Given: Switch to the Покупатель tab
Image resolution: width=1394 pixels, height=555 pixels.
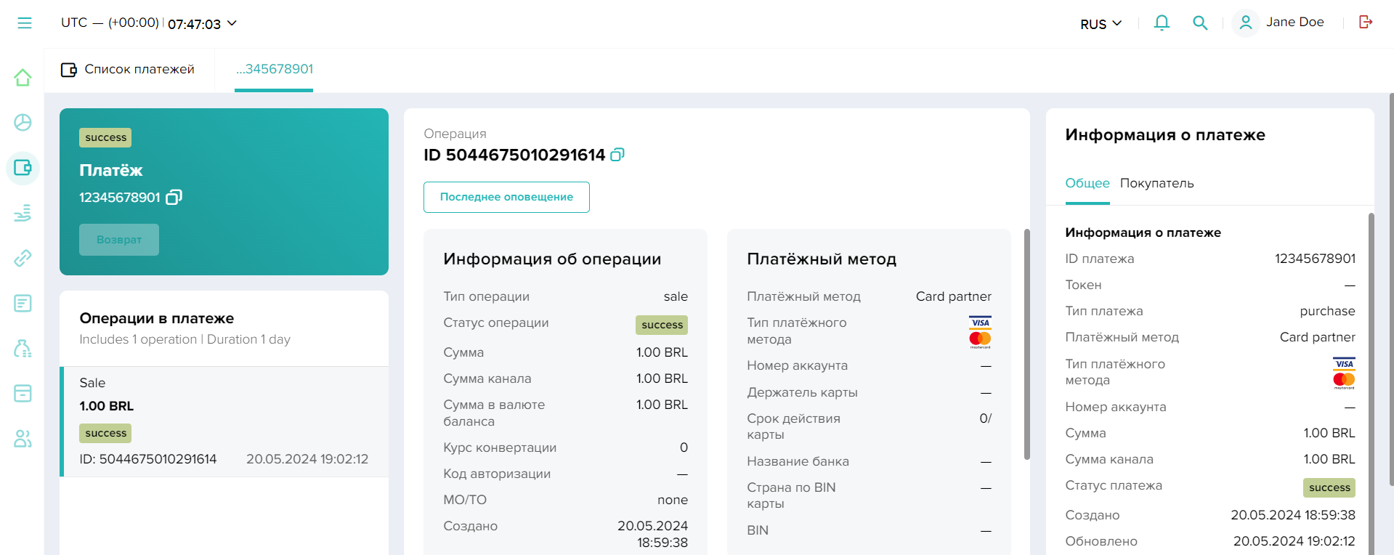Looking at the screenshot, I should click(1156, 183).
